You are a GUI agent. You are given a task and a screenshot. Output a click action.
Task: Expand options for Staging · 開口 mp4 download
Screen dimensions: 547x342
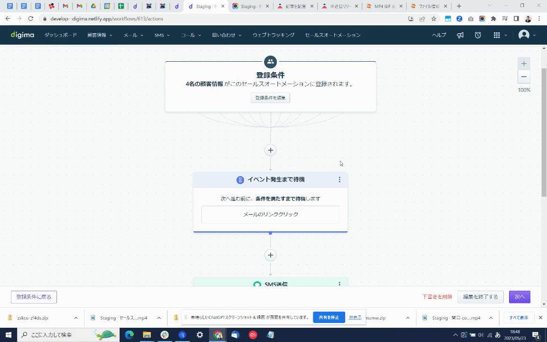pyautogui.click(x=491, y=318)
